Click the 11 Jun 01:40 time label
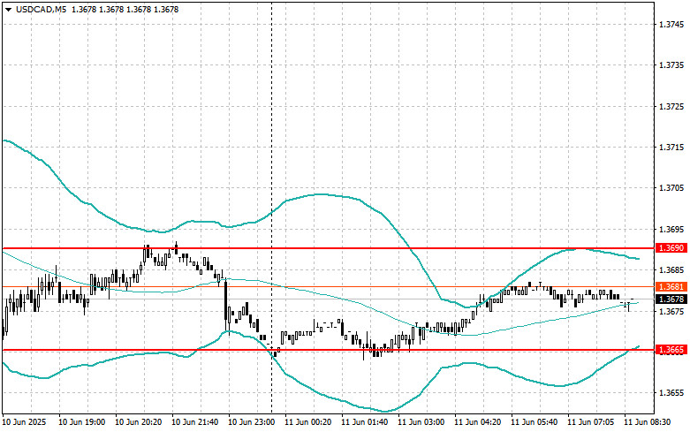 365,422
